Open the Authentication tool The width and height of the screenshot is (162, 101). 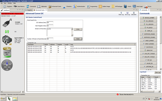click(79, 7)
